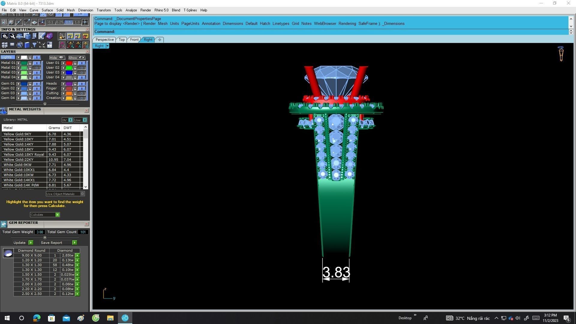This screenshot has height=324, width=576.
Task: Expand the Heads layer arrow menu
Action: 63,84
